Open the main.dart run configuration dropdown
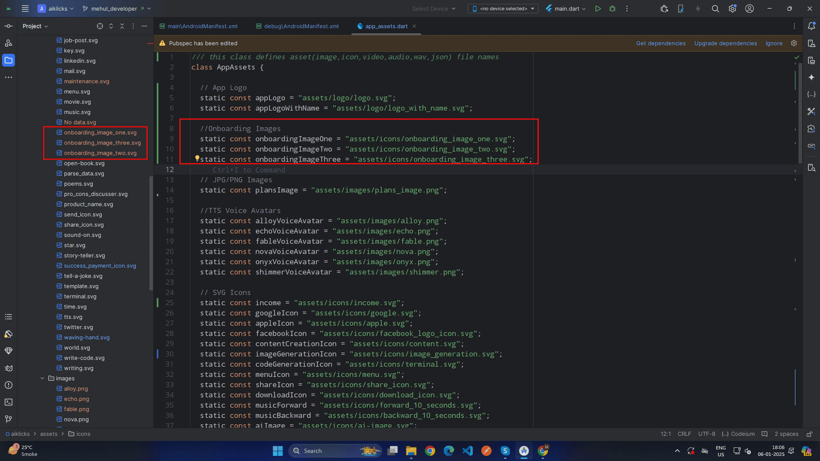This screenshot has width=820, height=461. (x=566, y=9)
